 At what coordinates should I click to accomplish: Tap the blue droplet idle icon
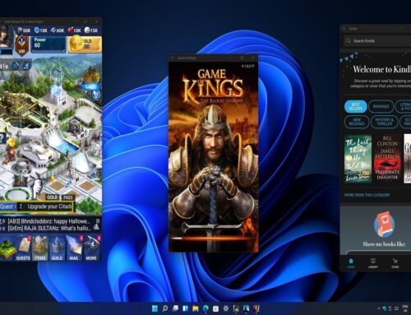pyautogui.click(x=16, y=66)
